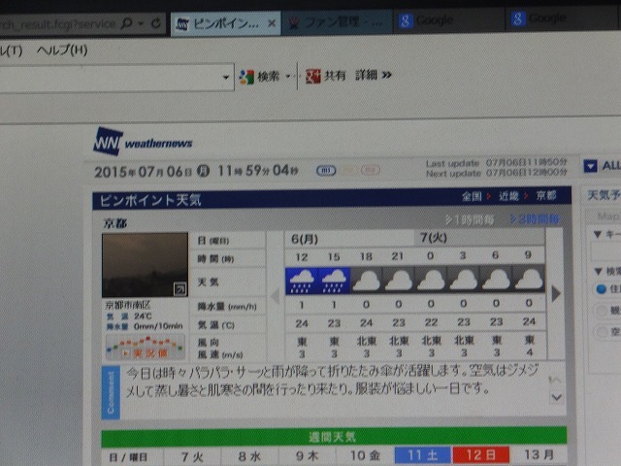Show previous forecast hours with left arrow
Image resolution: width=621 pixels, height=466 pixels.
coord(276,295)
